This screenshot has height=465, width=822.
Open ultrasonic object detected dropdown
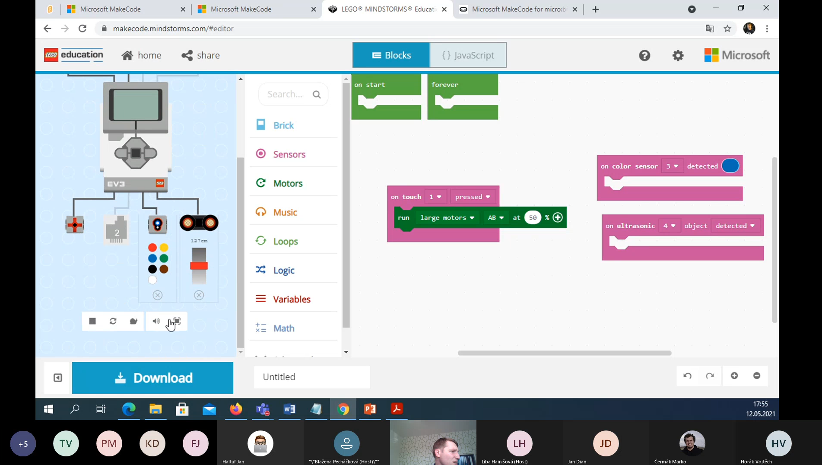pyautogui.click(x=735, y=226)
